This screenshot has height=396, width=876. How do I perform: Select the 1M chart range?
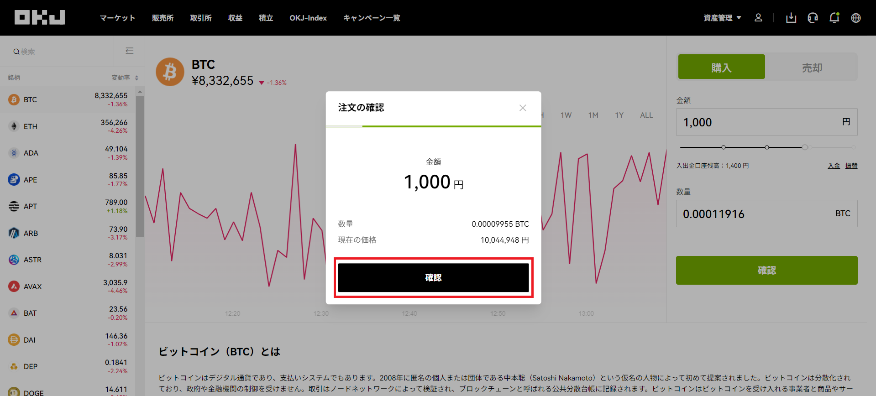point(593,115)
